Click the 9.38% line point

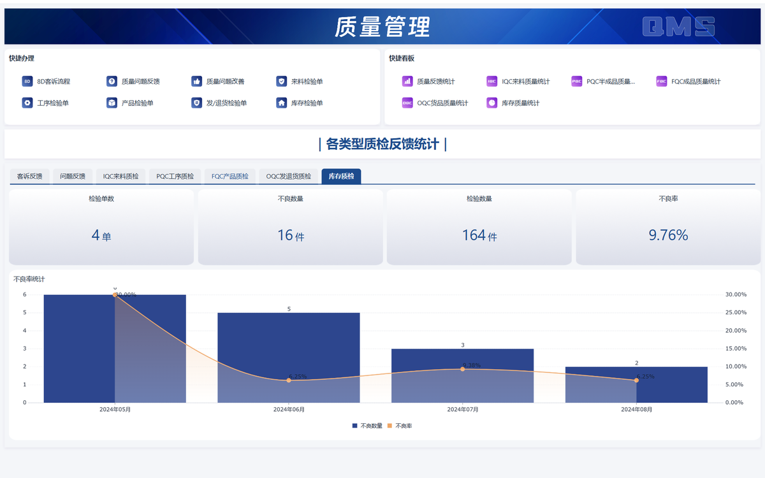point(463,369)
